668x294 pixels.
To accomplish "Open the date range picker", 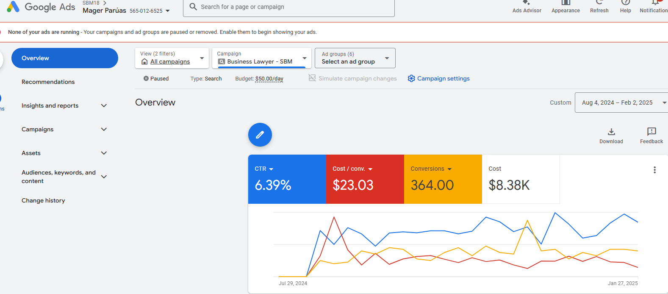I will click(x=621, y=103).
